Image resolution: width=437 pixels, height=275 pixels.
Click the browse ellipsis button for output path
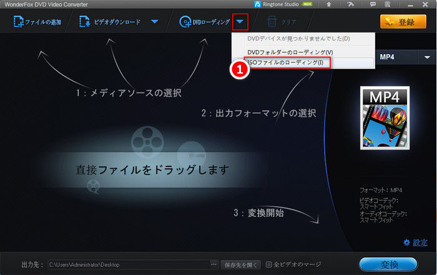(x=214, y=264)
